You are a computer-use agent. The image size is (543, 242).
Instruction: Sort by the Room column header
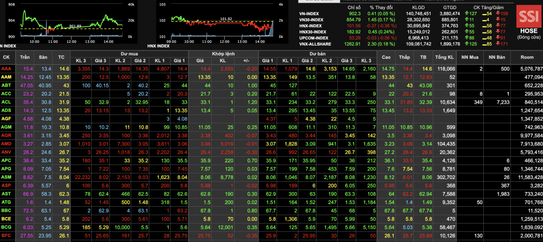click(527, 57)
